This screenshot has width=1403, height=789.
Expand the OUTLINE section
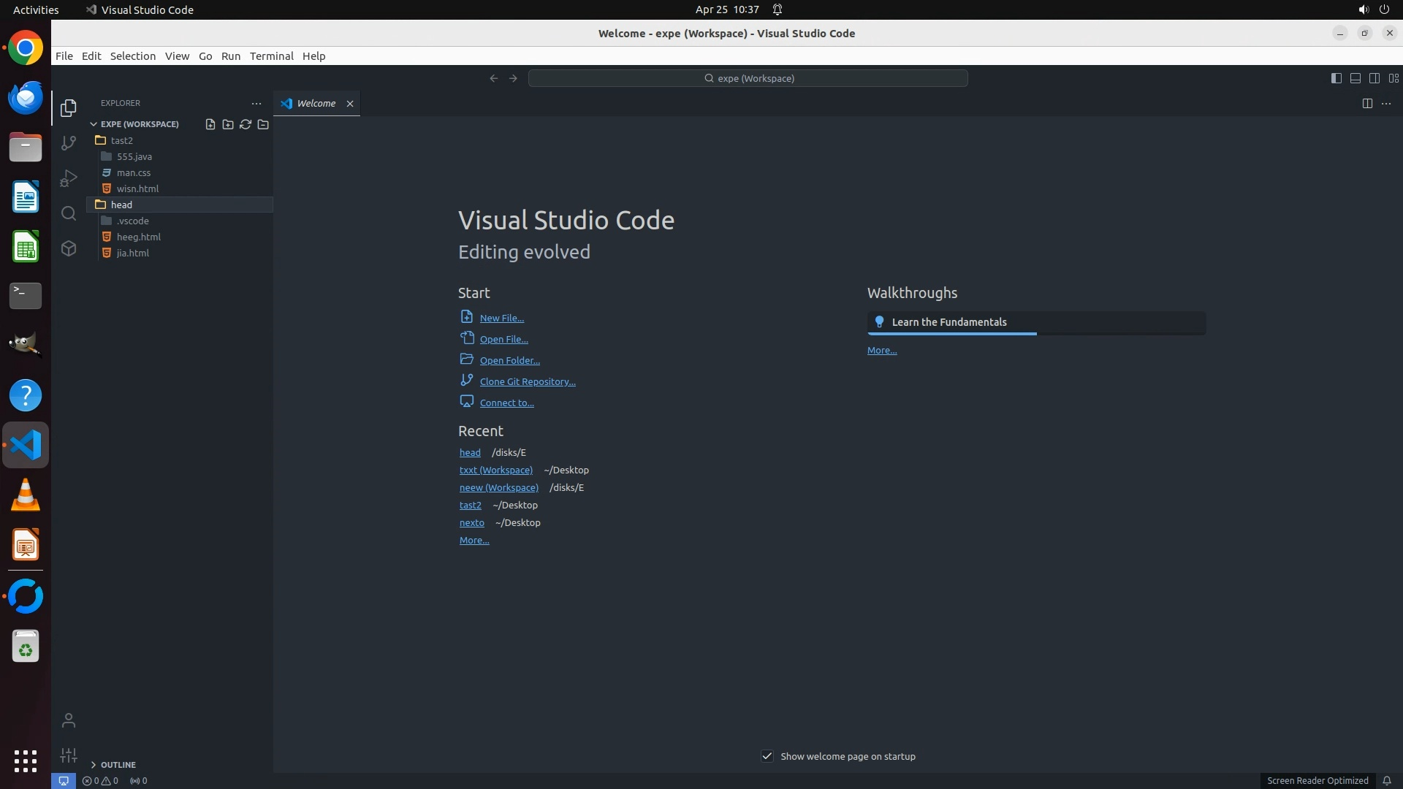pos(118,765)
